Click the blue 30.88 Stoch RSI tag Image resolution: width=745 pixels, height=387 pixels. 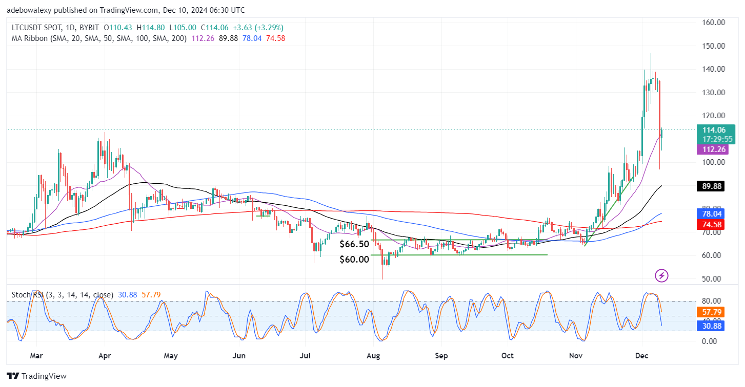click(x=711, y=326)
